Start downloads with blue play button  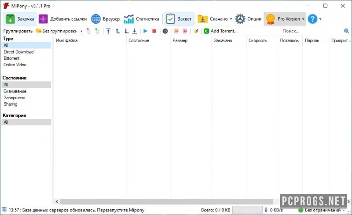pos(146,31)
